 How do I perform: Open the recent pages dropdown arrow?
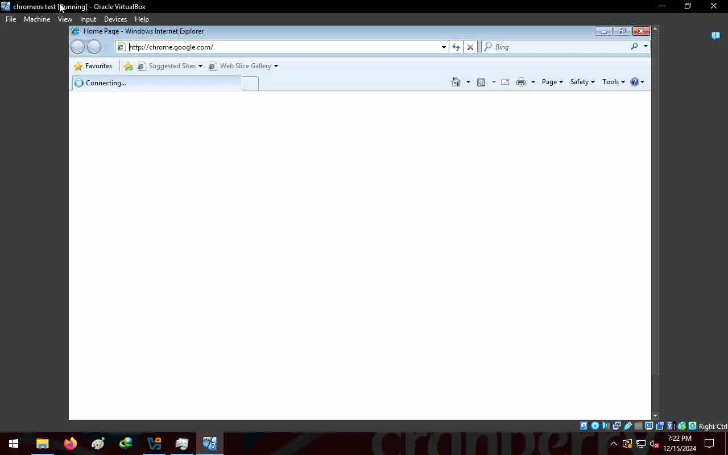pyautogui.click(x=106, y=47)
